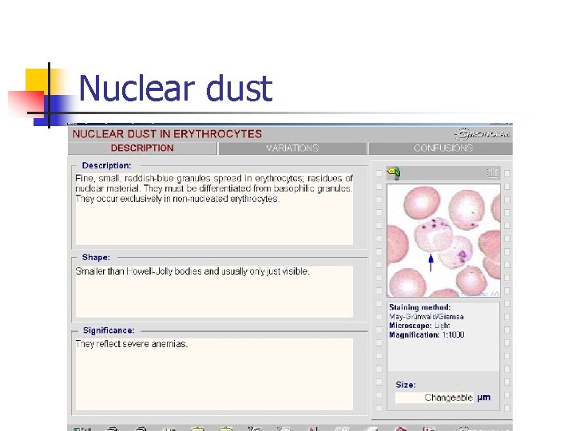Open the CONFUSIONS tab
This screenshot has height=431, width=575.
[441, 148]
